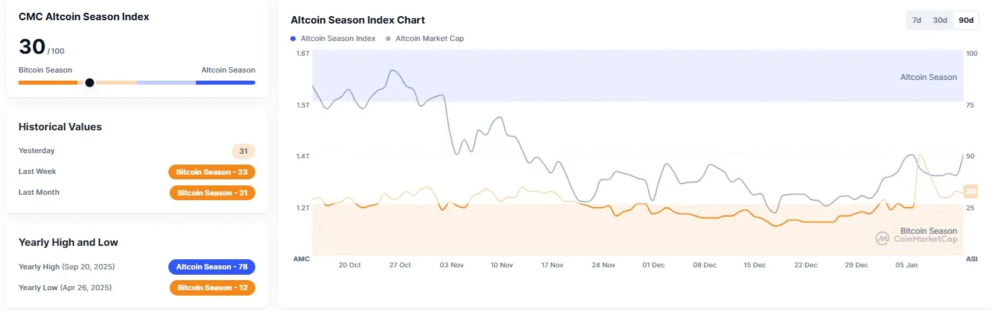Screen dimensions: 992x311
Task: Click the Altcoin Season Index Chart title
Action: tap(358, 20)
